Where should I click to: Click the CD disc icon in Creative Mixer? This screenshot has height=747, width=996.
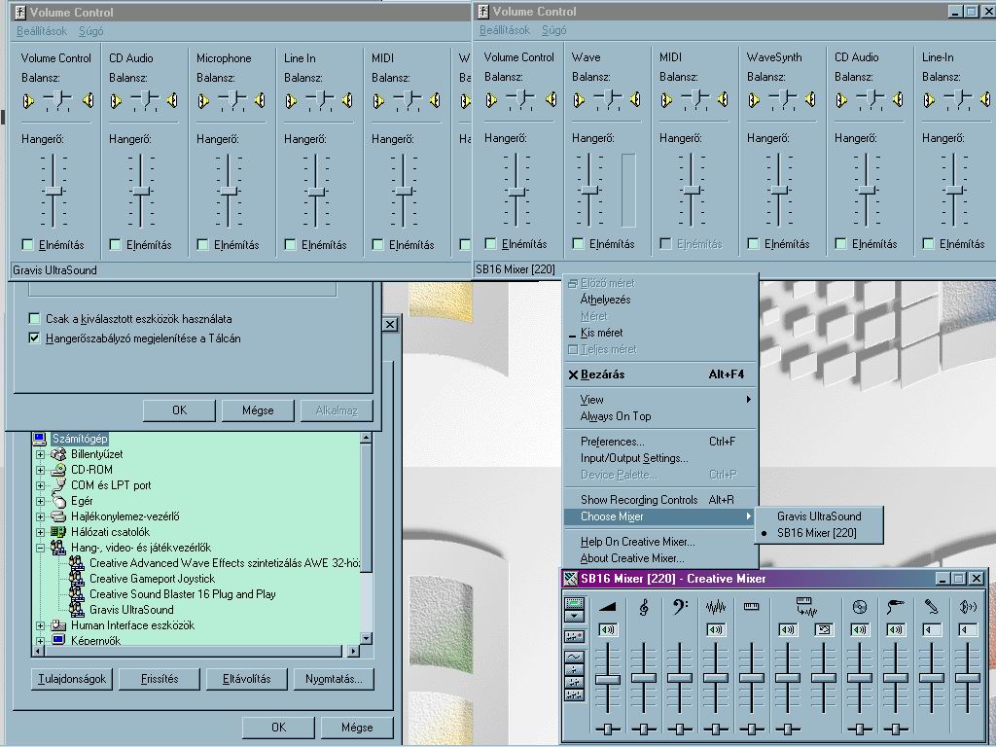pos(860,607)
